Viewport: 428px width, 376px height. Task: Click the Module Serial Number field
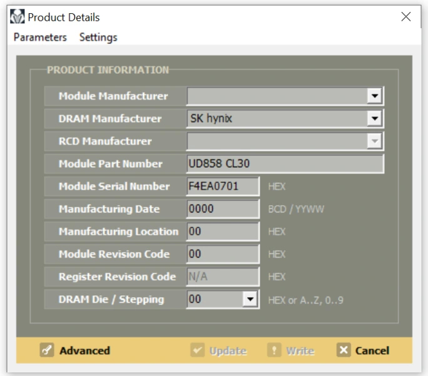tap(222, 187)
